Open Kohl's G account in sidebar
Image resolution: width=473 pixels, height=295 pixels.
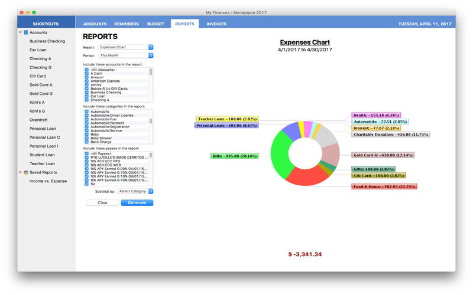coord(37,111)
